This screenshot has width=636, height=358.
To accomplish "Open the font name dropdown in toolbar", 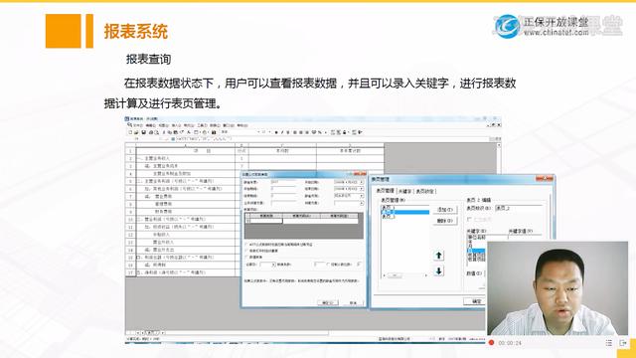I will tap(258, 132).
